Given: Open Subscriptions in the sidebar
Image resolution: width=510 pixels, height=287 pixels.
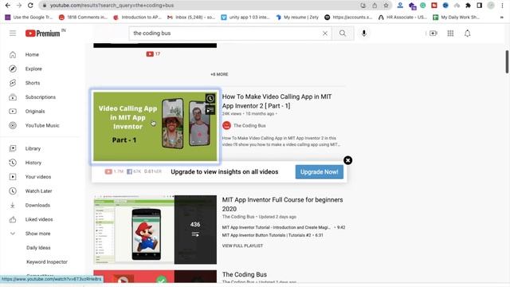Looking at the screenshot, I should tap(41, 97).
